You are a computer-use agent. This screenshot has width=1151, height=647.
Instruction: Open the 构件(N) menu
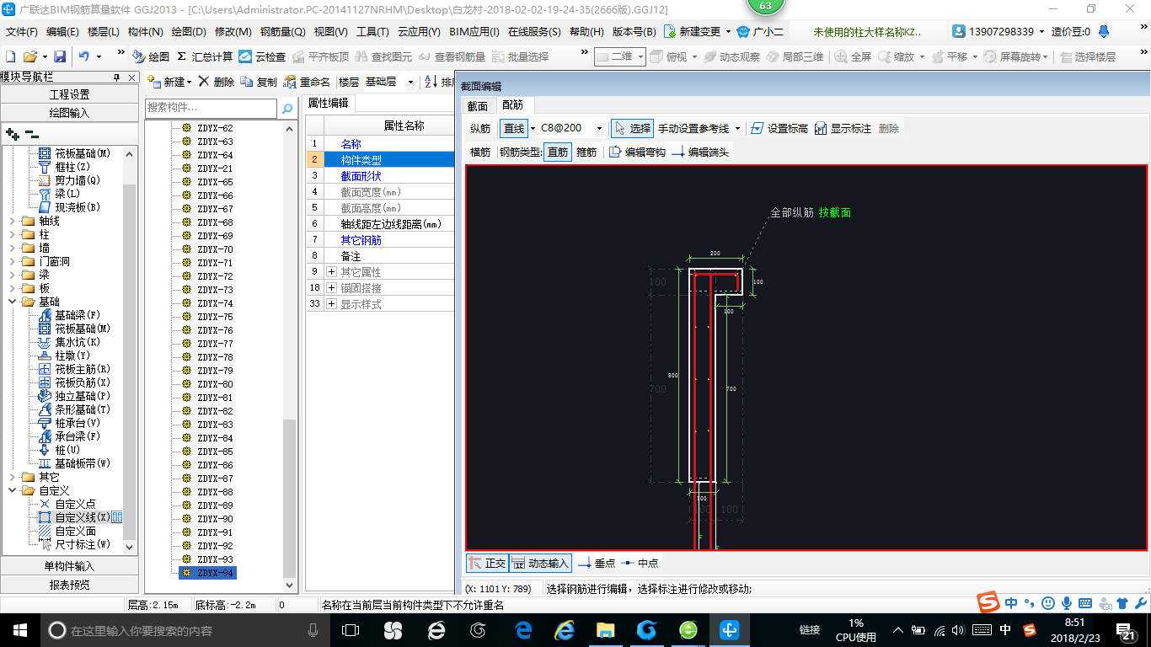pos(145,31)
